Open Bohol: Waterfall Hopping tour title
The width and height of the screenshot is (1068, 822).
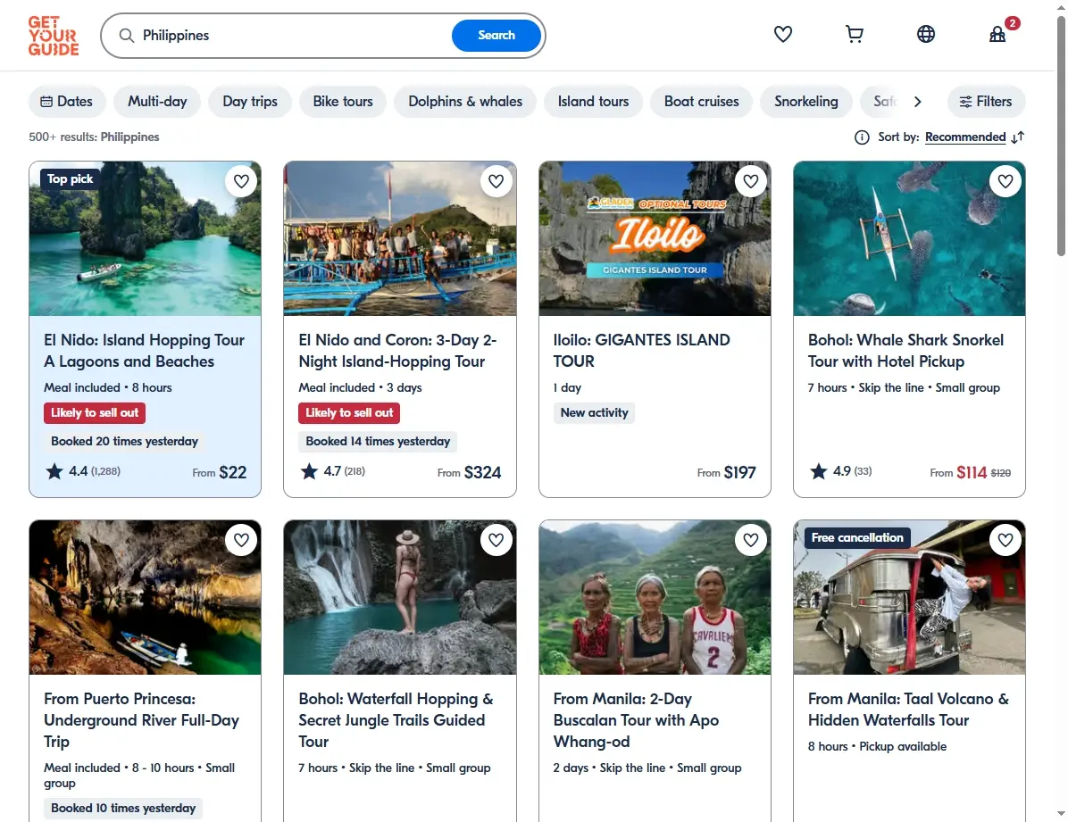pyautogui.click(x=396, y=720)
